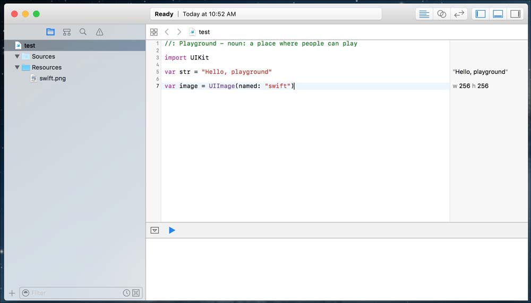This screenshot has height=303, width=531.
Task: Select the Standard editor button
Action: click(x=424, y=14)
